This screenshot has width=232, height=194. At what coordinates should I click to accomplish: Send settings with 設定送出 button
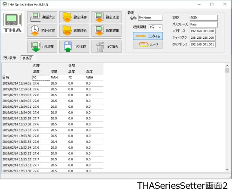(x=107, y=17)
